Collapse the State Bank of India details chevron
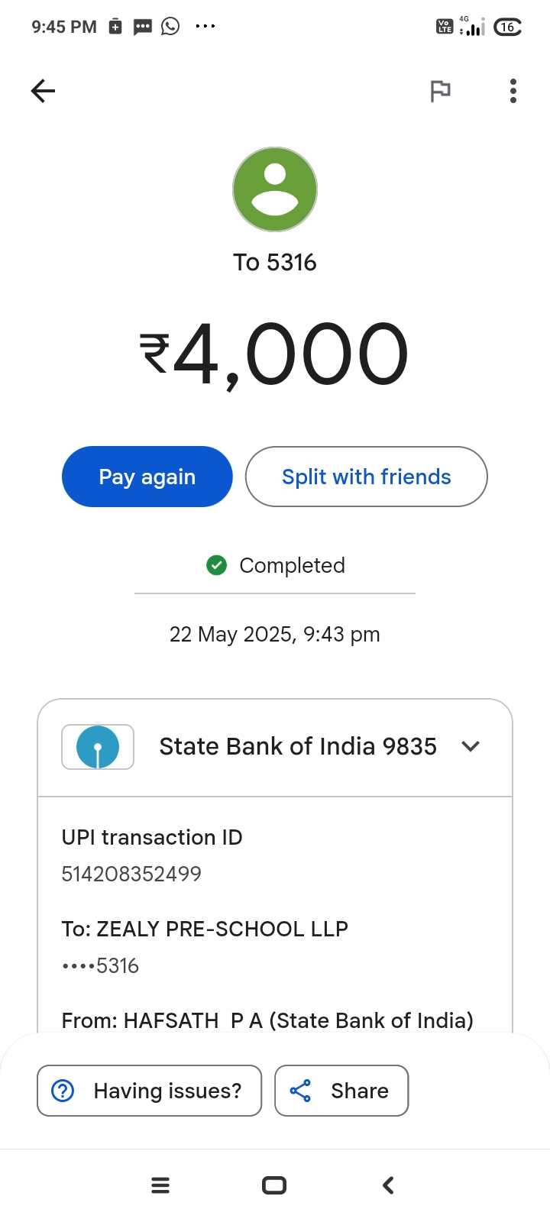Image resolution: width=550 pixels, height=1222 pixels. (x=471, y=747)
